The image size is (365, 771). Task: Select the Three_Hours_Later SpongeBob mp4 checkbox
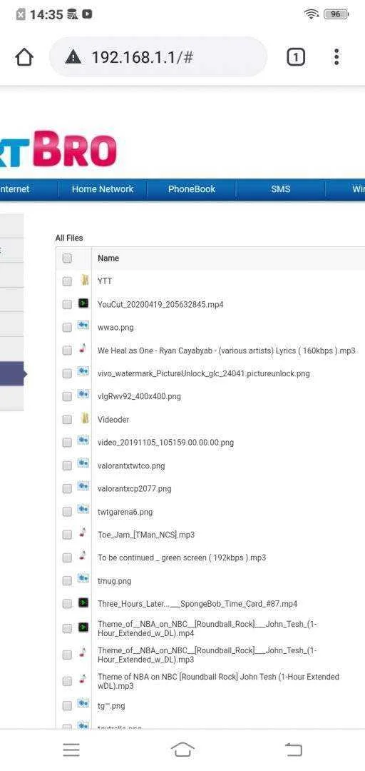click(x=67, y=604)
